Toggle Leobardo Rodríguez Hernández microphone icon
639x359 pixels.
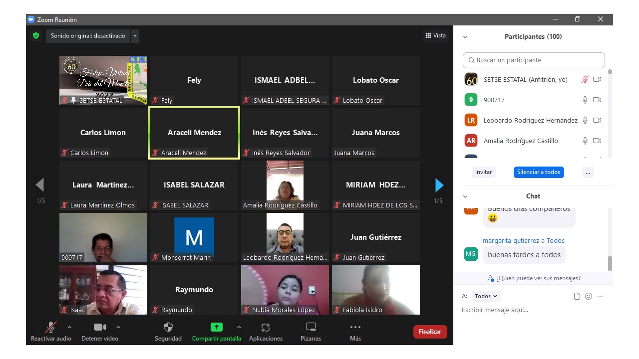(585, 120)
